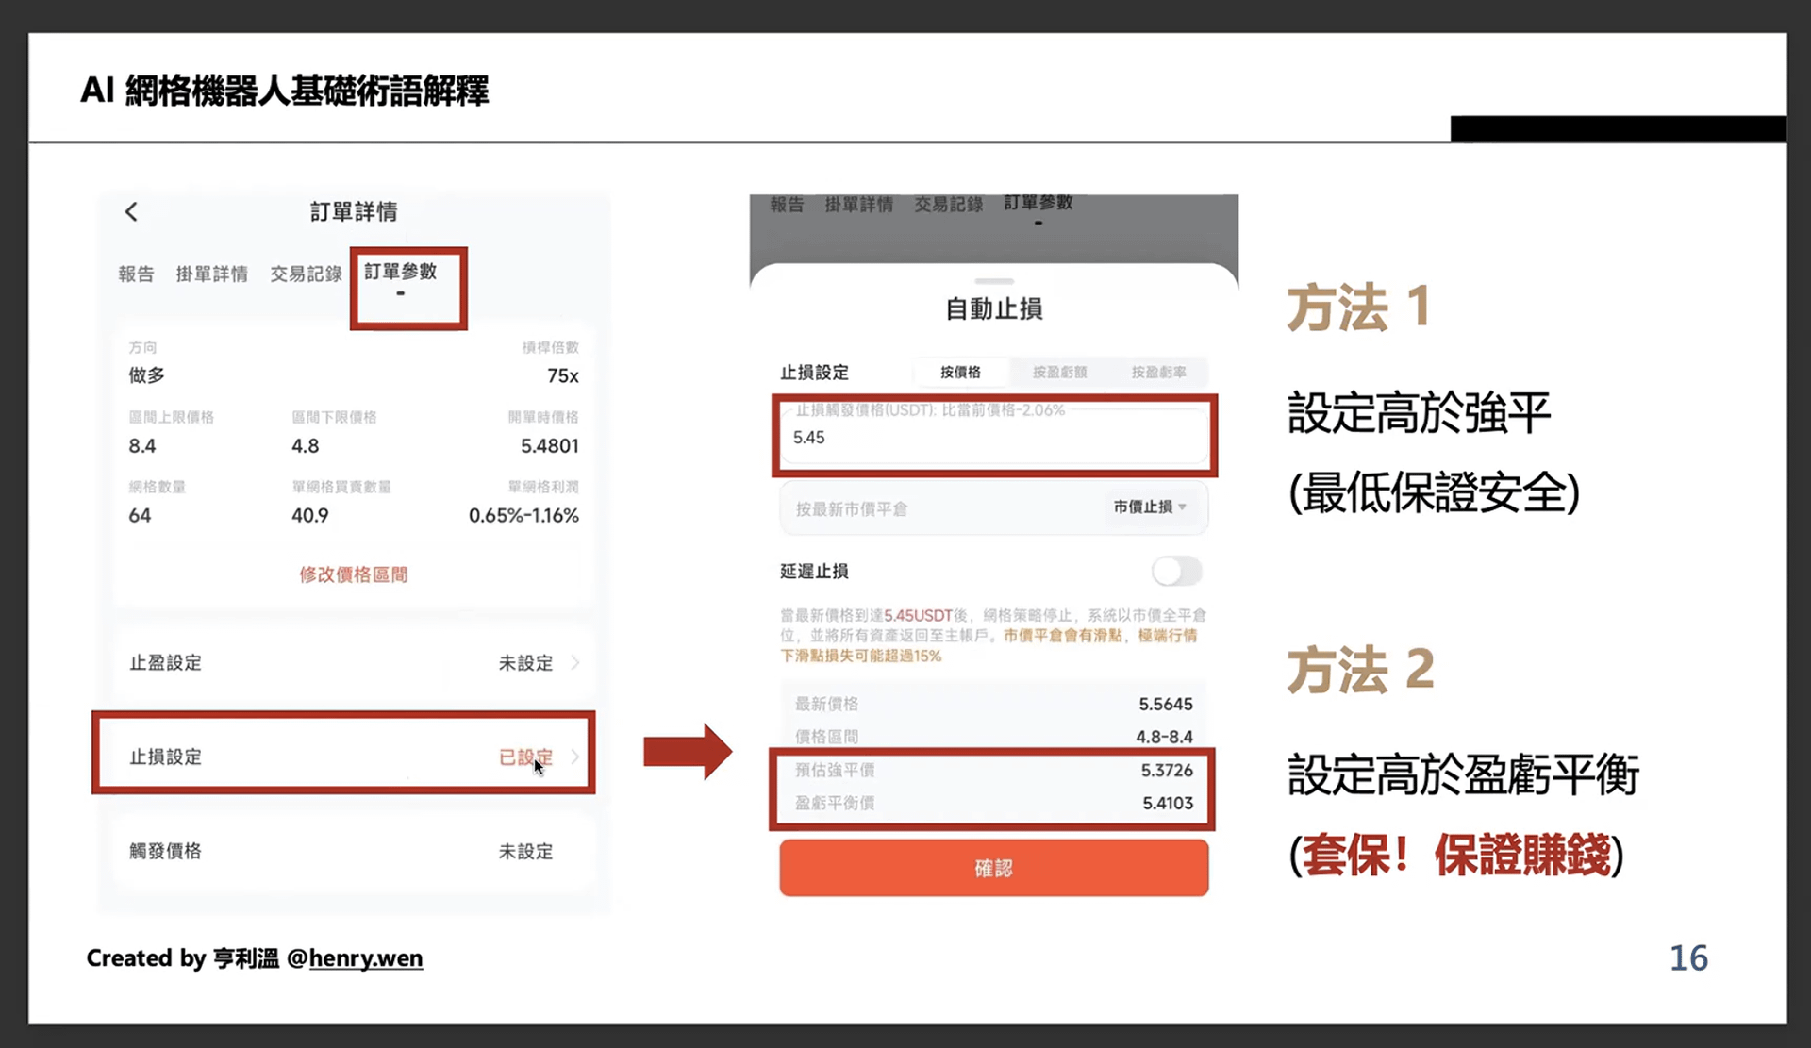This screenshot has width=1811, height=1048.
Task: Open the 交易記錄 tab
Action: point(306,274)
